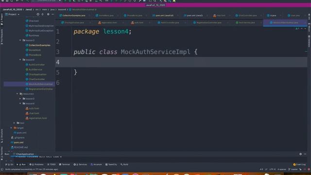Open RegistrationController in project tree
Image resolution: width=311 pixels, height=175 pixels.
coord(39,89)
